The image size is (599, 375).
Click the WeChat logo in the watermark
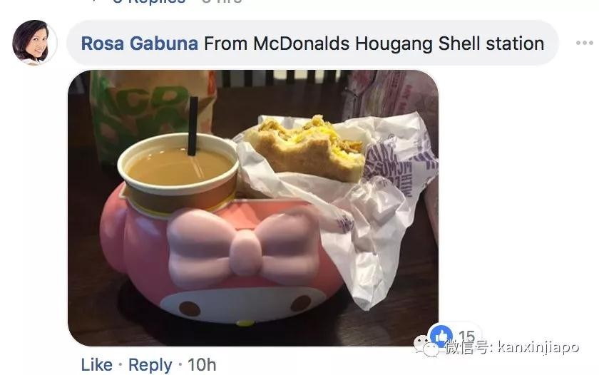click(426, 346)
